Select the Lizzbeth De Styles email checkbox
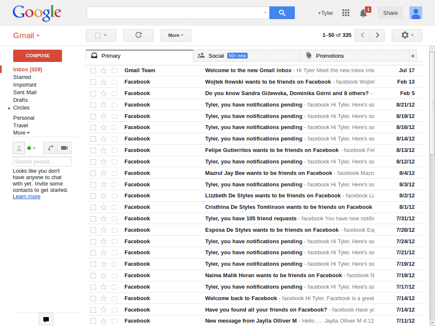 (93, 196)
